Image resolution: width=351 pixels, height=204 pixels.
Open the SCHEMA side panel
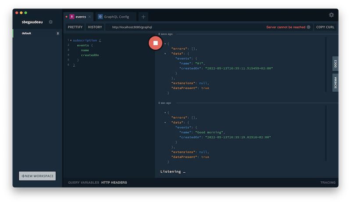[x=336, y=82]
